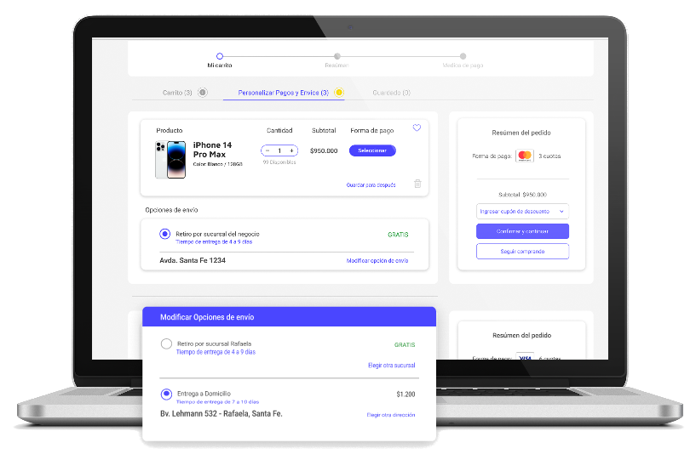Click the heart favorite icon on product card

417,128
